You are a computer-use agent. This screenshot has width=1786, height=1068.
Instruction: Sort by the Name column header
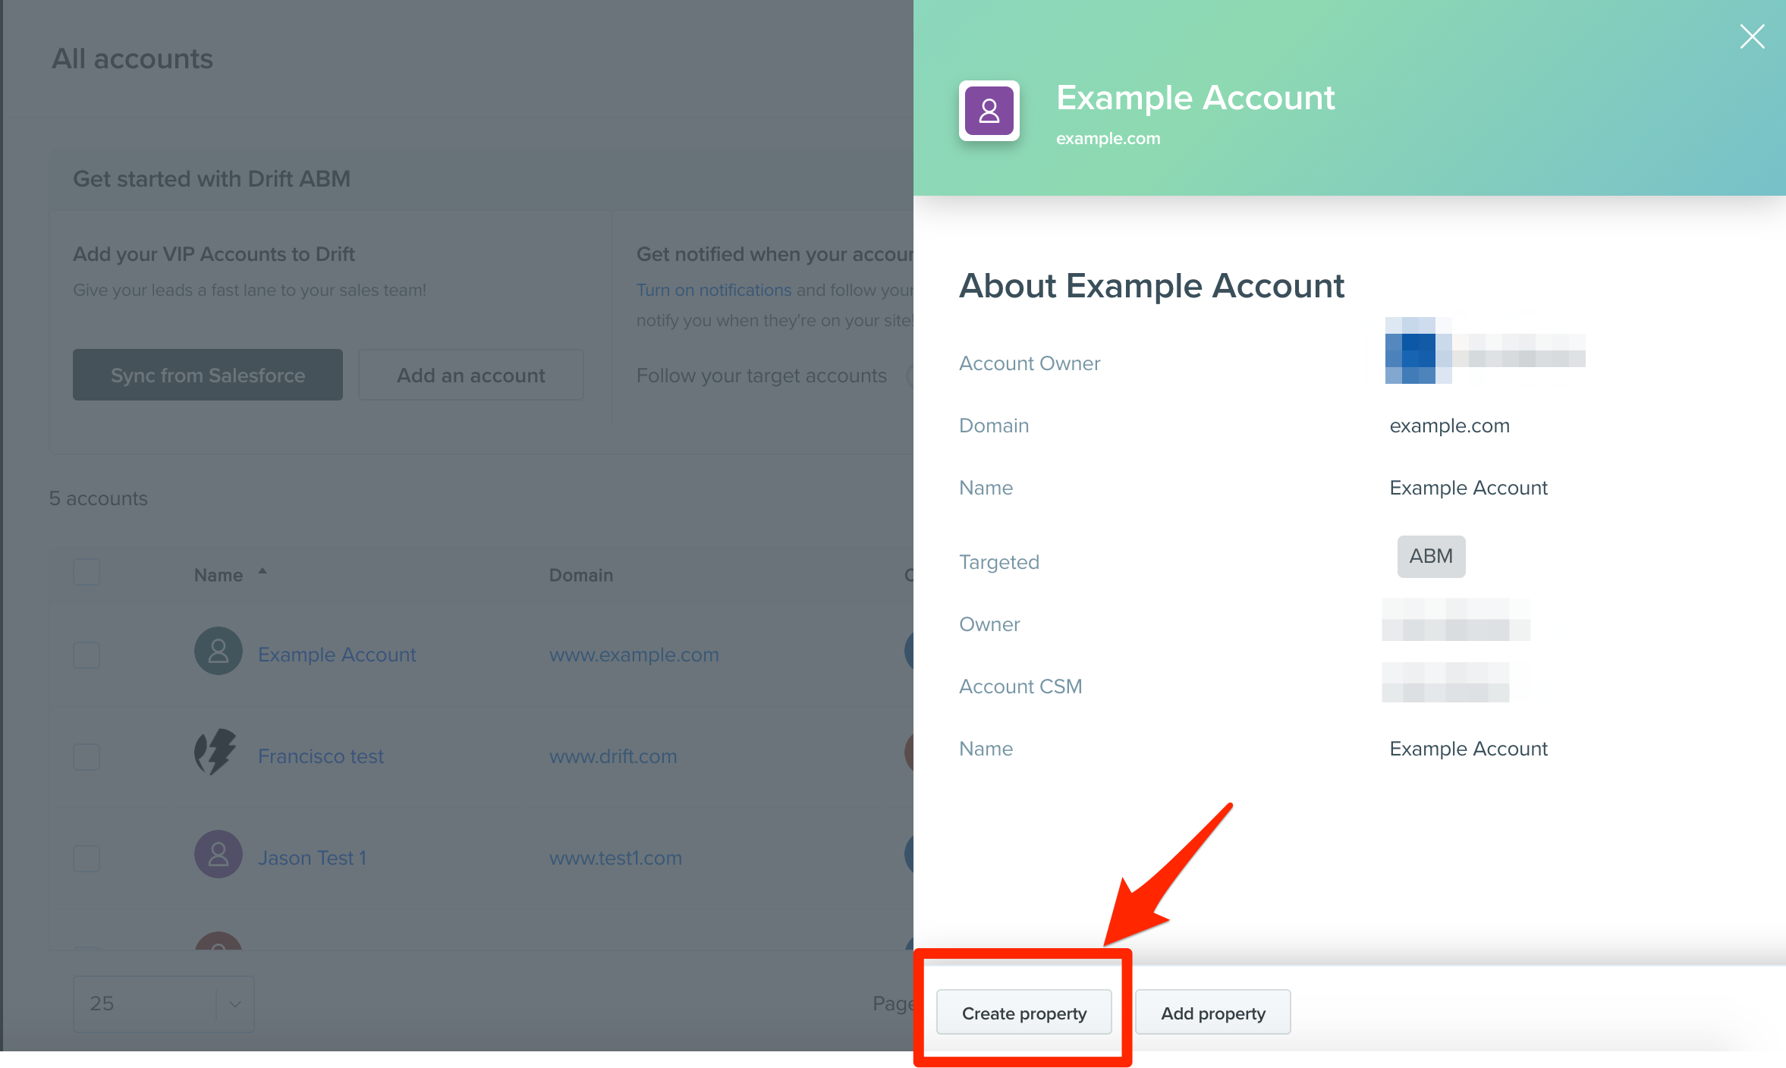pyautogui.click(x=219, y=575)
